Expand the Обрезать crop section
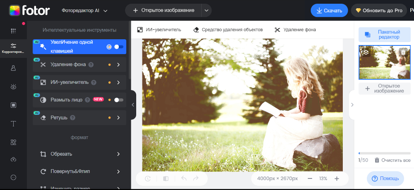This screenshot has height=190, width=414. (x=118, y=154)
